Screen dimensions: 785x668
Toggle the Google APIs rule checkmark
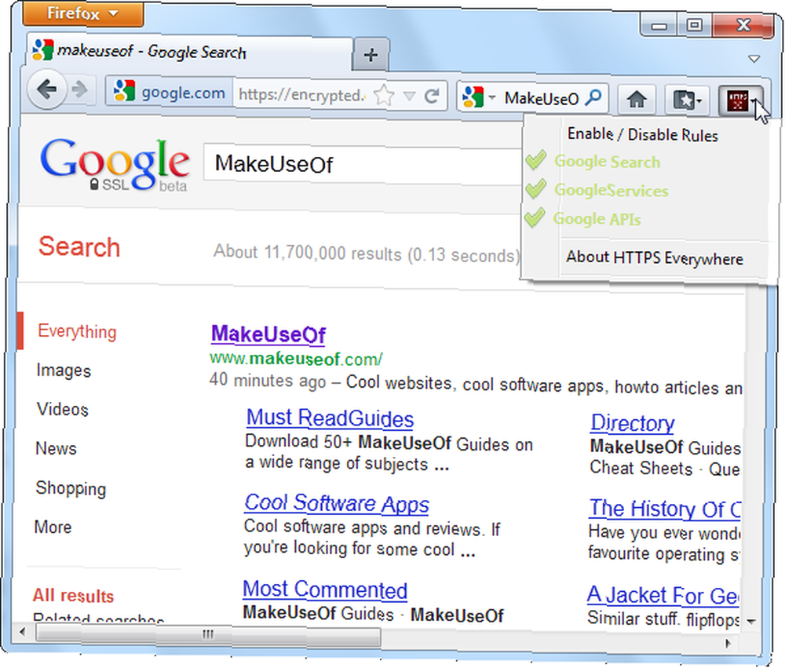[x=534, y=218]
